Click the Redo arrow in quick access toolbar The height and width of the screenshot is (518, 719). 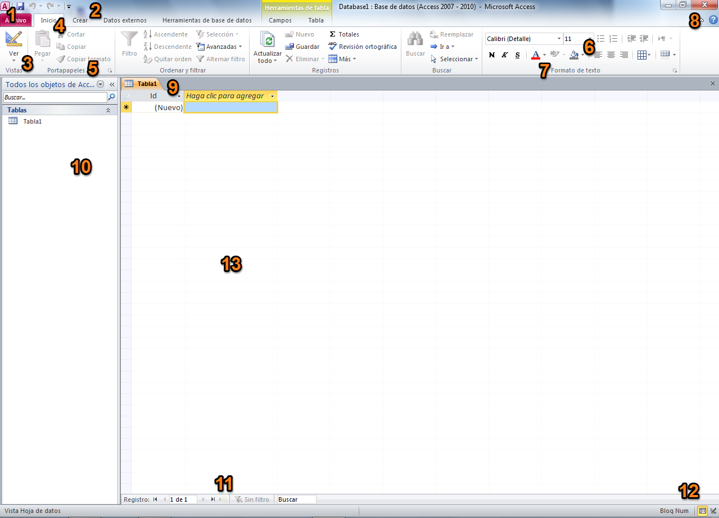(49, 6)
